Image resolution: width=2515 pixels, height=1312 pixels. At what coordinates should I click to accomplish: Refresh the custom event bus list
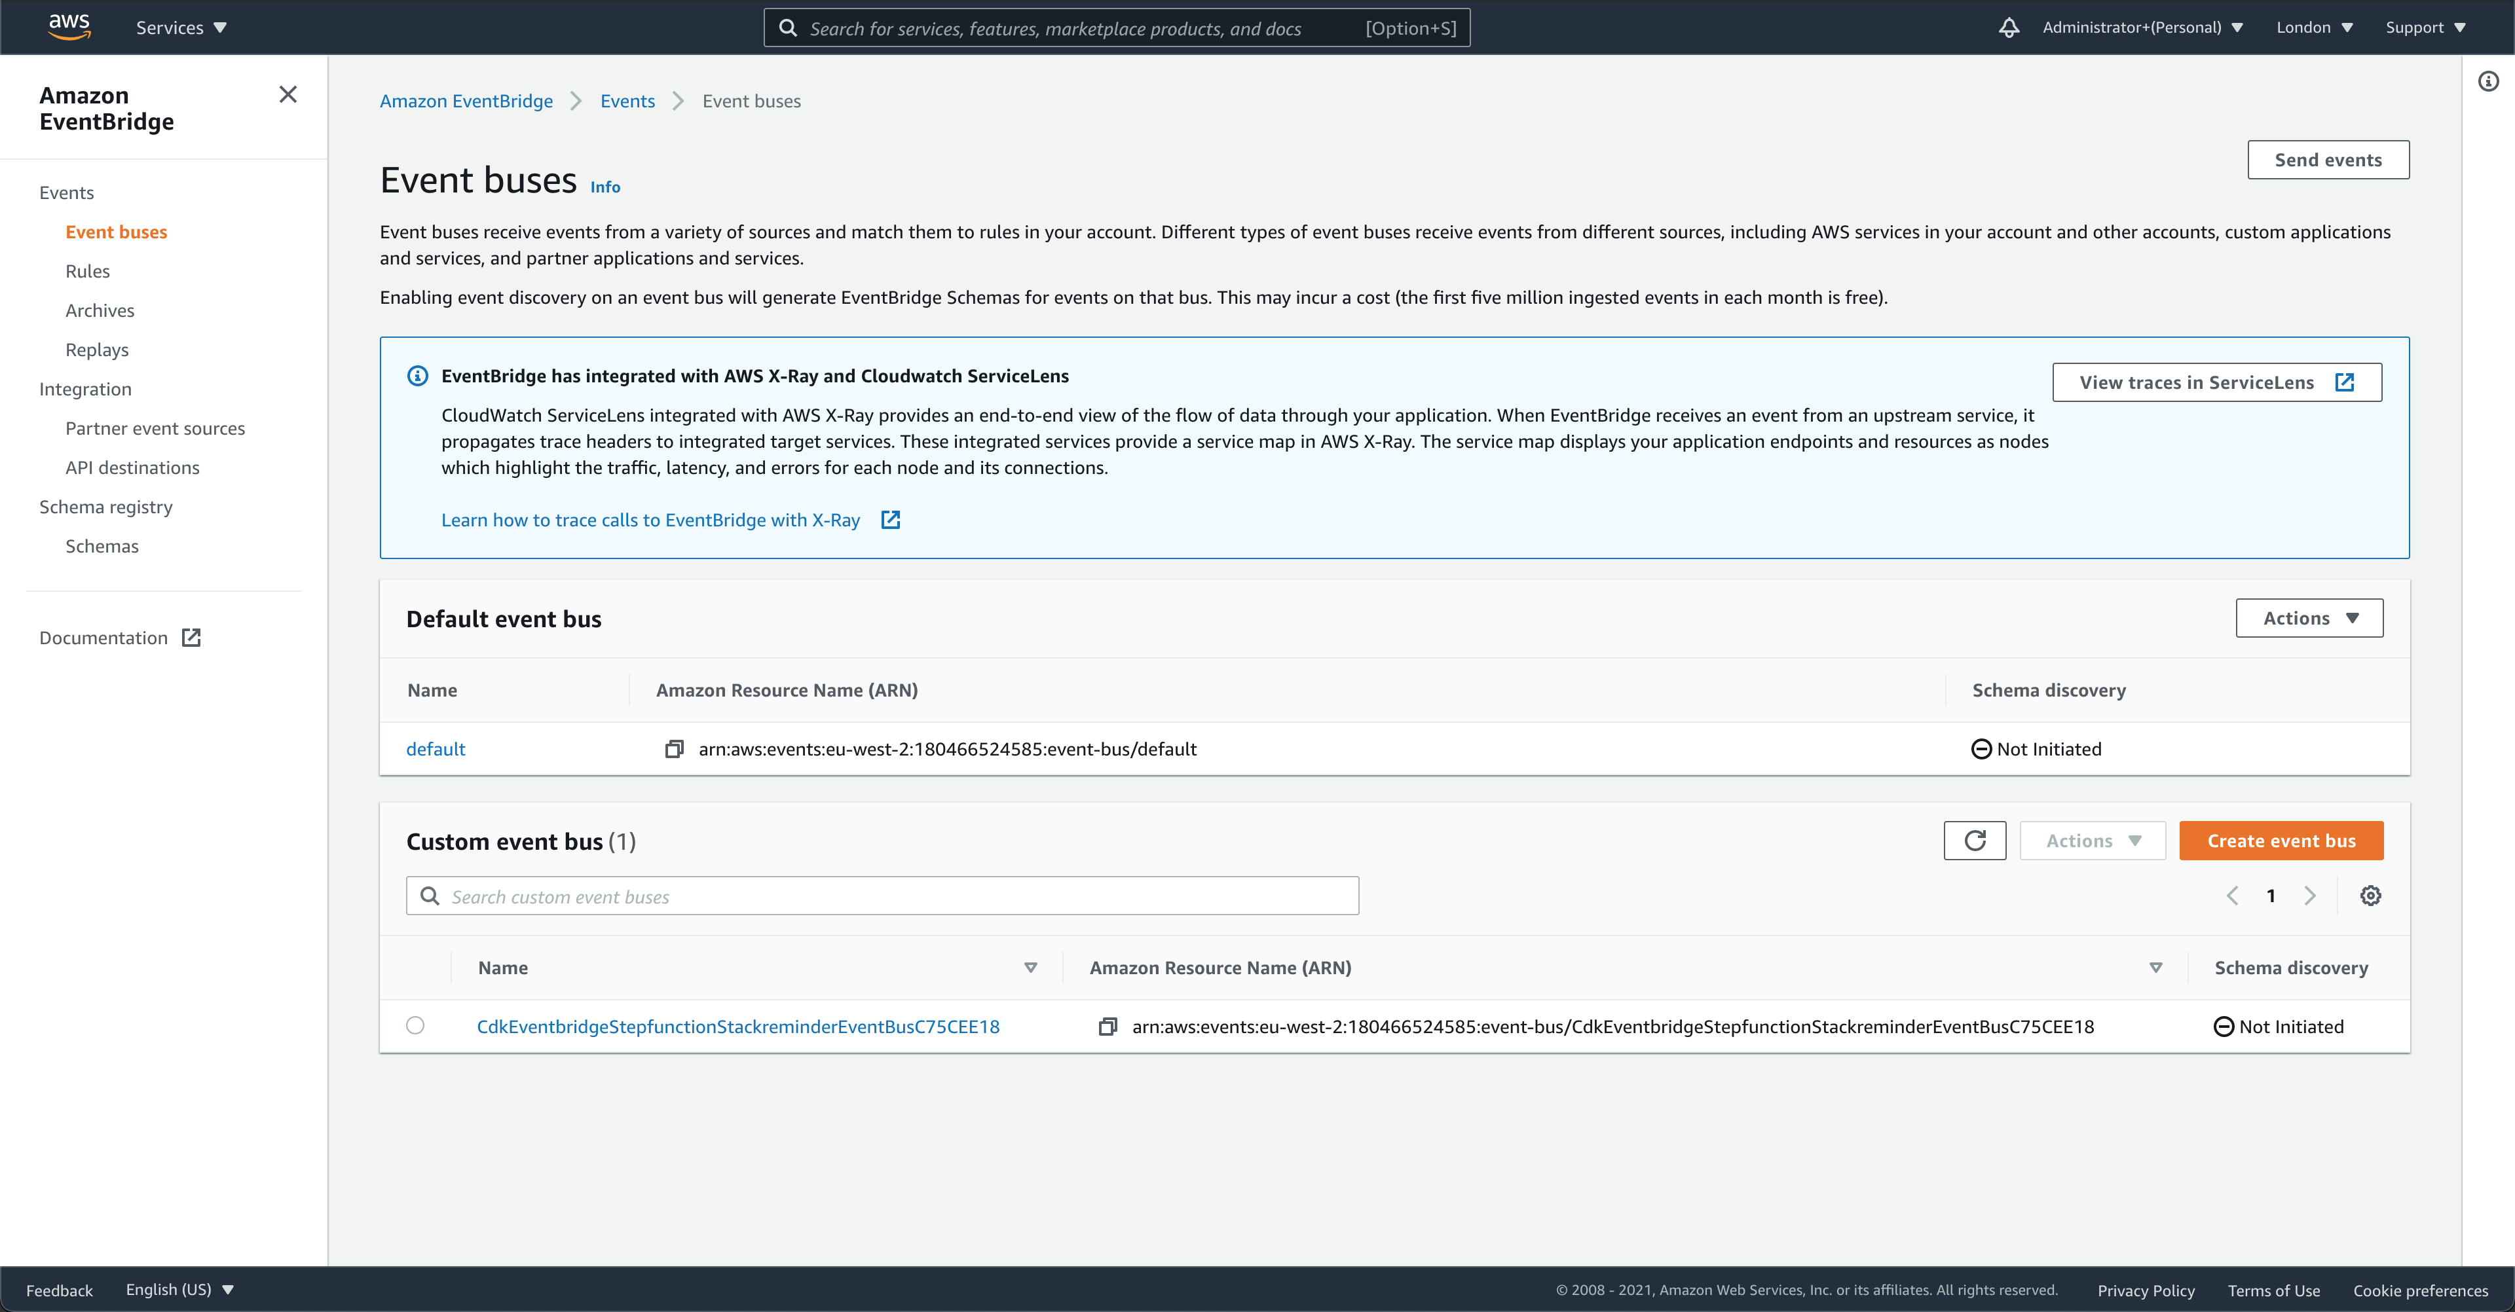1974,841
